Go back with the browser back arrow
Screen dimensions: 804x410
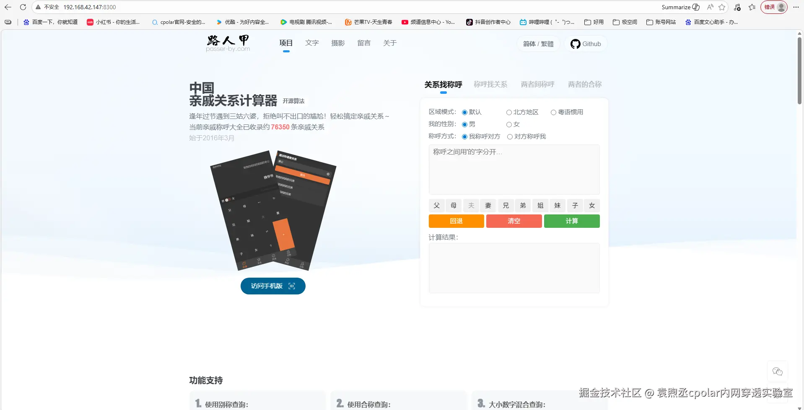(8, 7)
